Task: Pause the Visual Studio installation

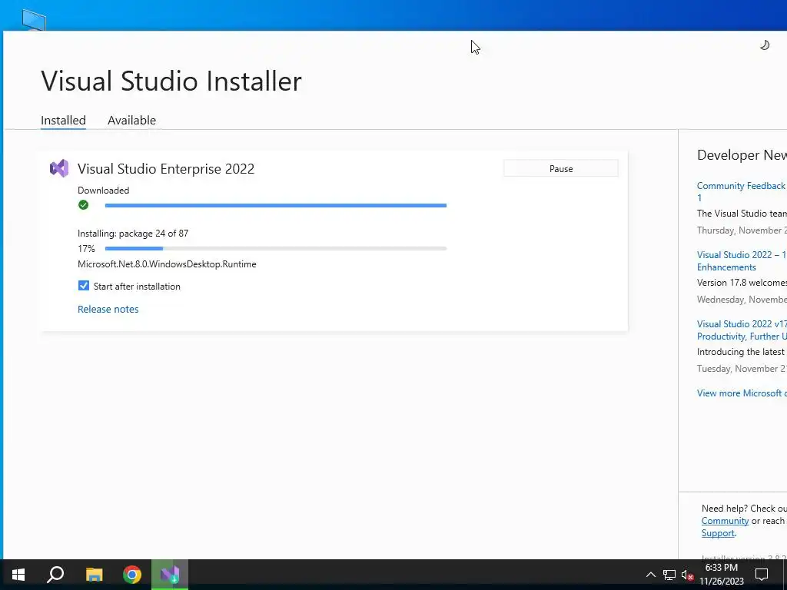Action: point(560,168)
